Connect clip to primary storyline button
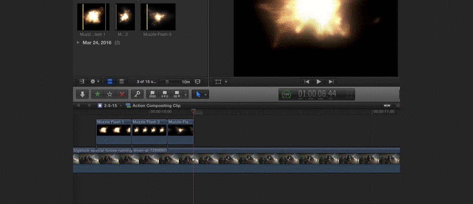The height and width of the screenshot is (204, 473). click(153, 94)
